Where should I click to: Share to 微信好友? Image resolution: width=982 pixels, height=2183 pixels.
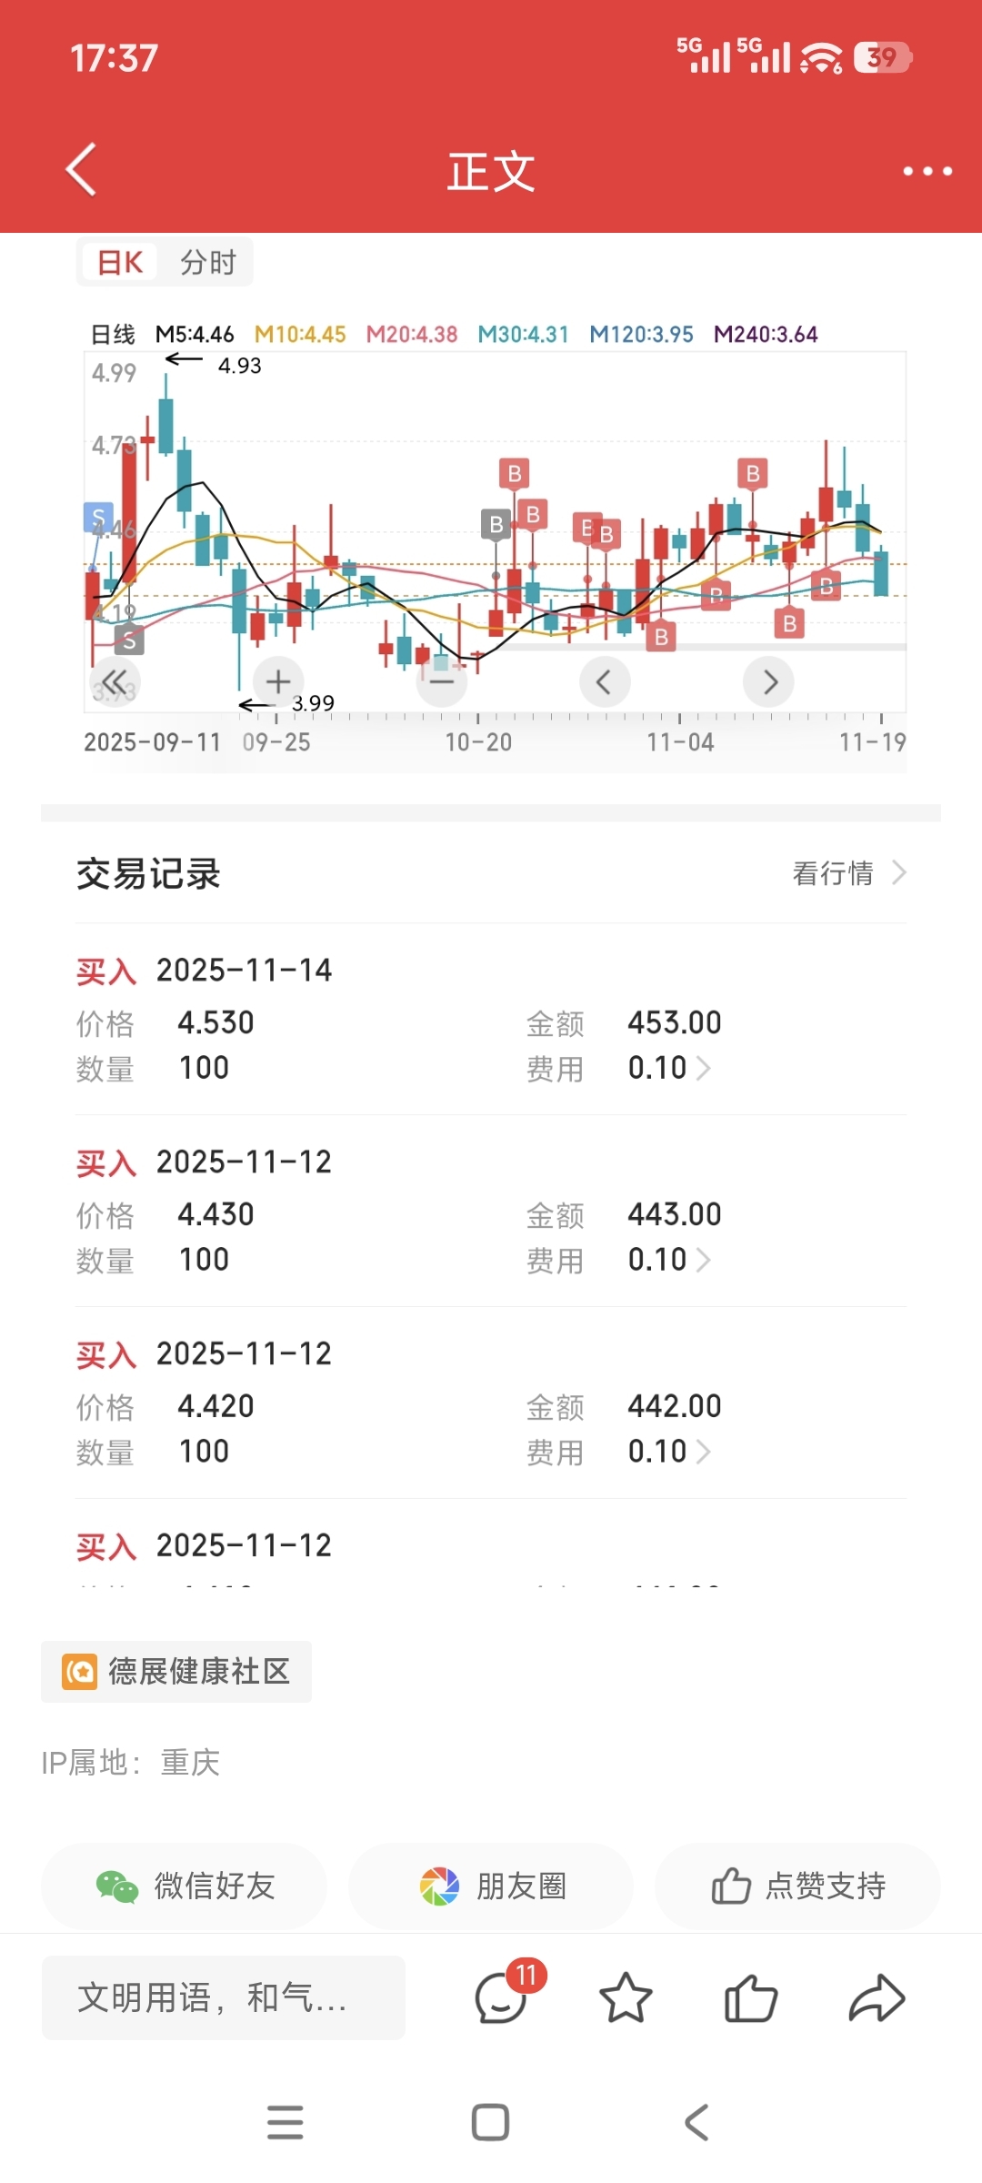coord(185,1886)
